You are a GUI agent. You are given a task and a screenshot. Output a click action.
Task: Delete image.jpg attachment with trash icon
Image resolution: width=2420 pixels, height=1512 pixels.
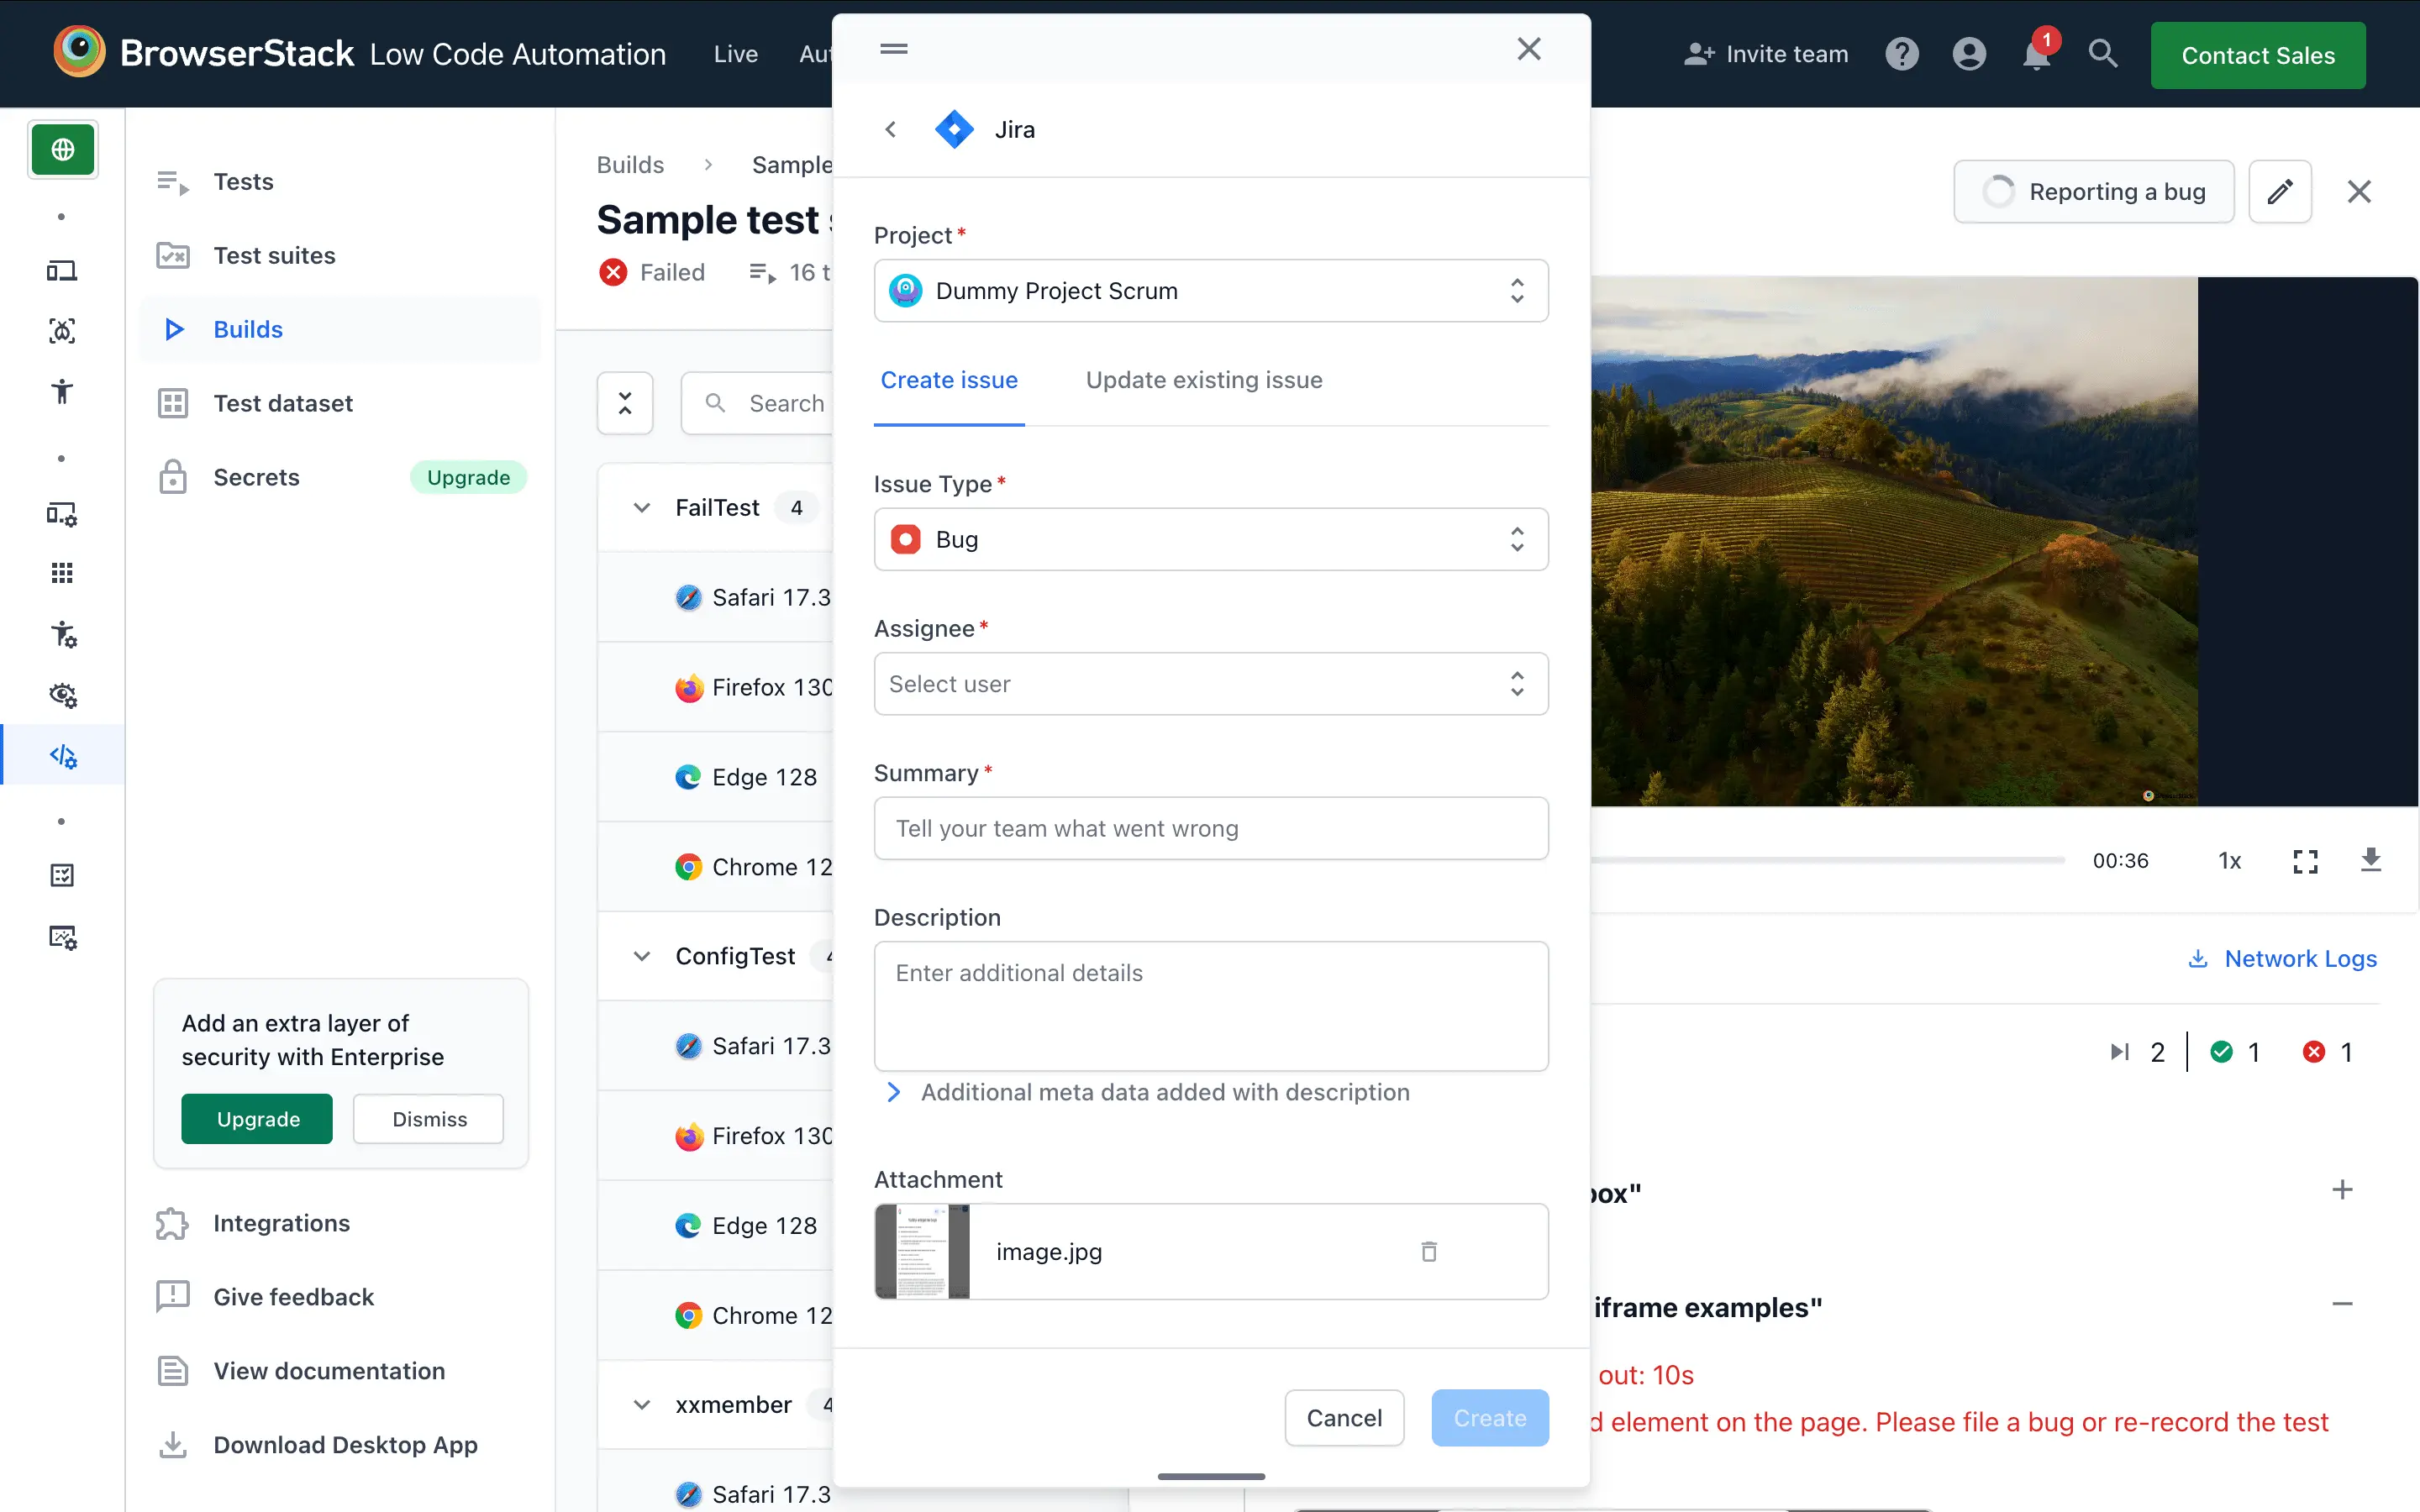click(1428, 1251)
